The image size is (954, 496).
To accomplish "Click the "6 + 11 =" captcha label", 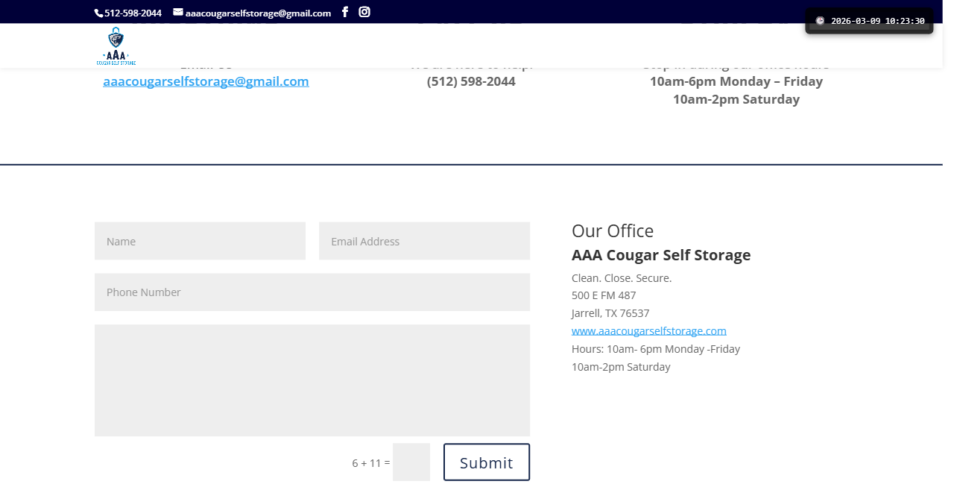I will point(371,463).
